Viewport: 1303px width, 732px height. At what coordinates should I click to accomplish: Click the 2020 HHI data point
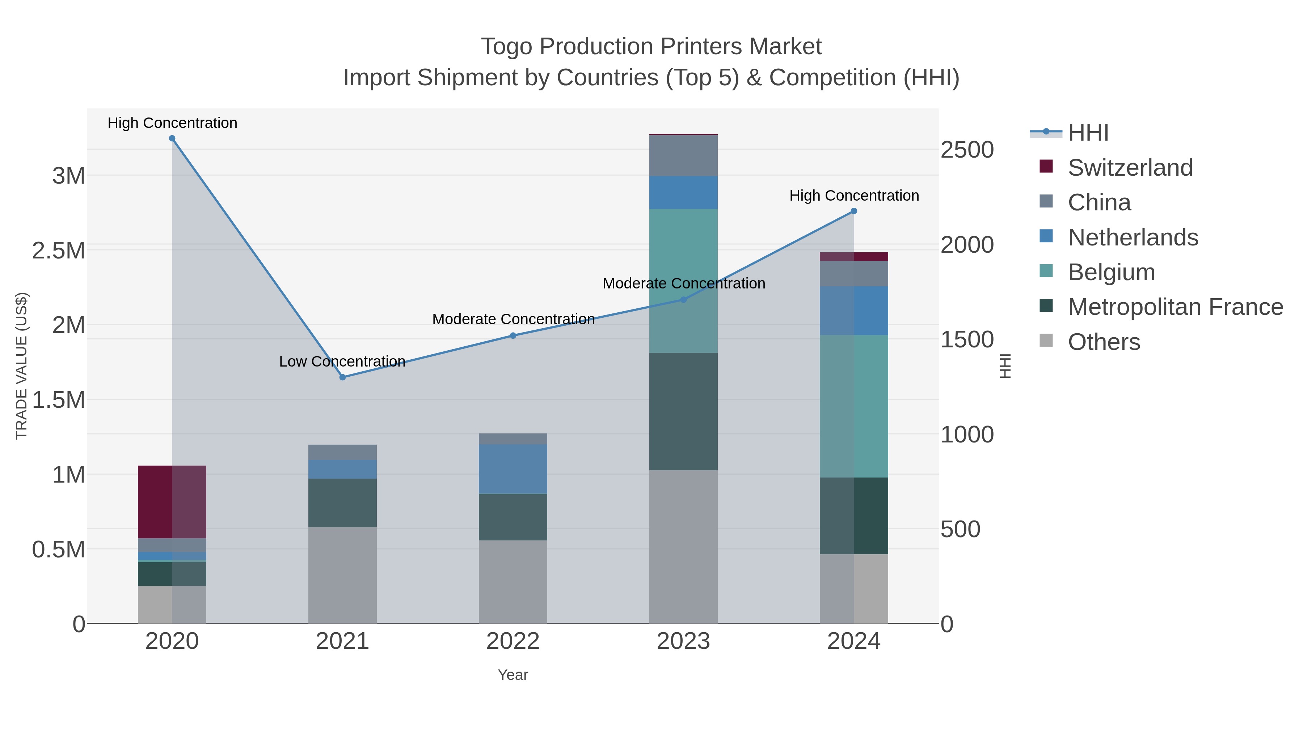click(172, 138)
